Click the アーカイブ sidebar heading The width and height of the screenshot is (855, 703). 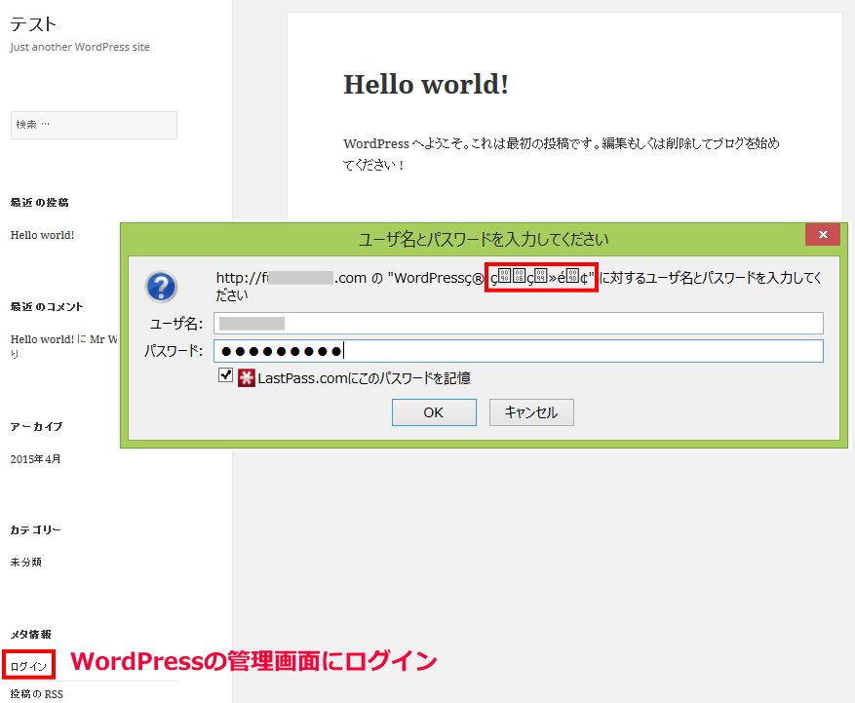pyautogui.click(x=36, y=426)
